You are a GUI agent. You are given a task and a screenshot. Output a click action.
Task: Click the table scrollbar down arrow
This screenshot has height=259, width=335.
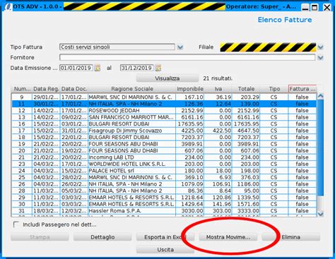click(320, 214)
